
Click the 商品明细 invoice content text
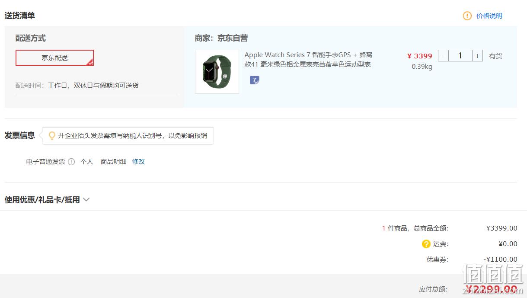pos(114,162)
